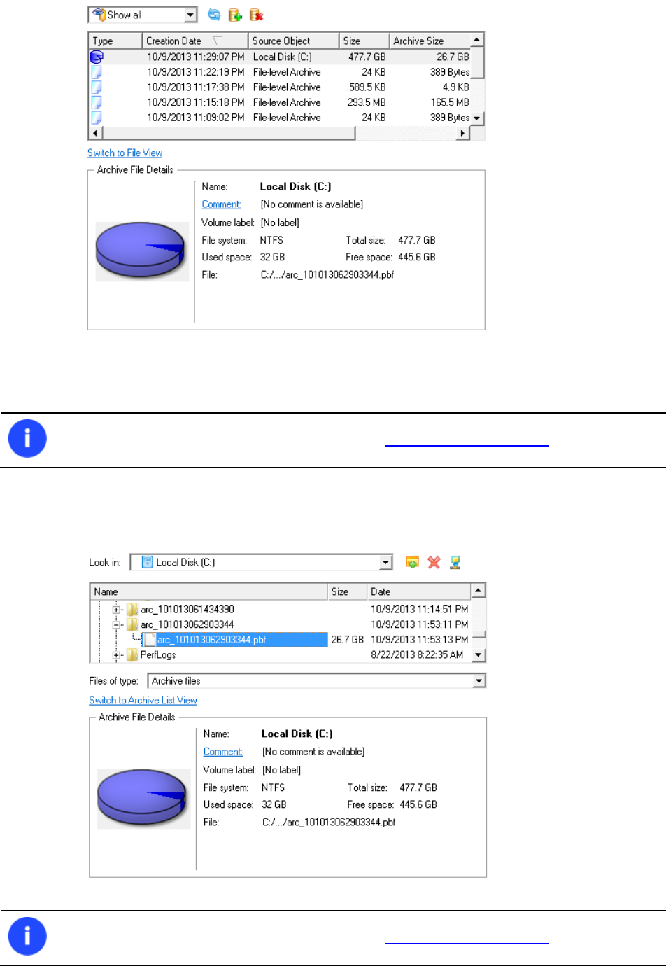Click file tree scrollbar up arrow

tap(479, 591)
